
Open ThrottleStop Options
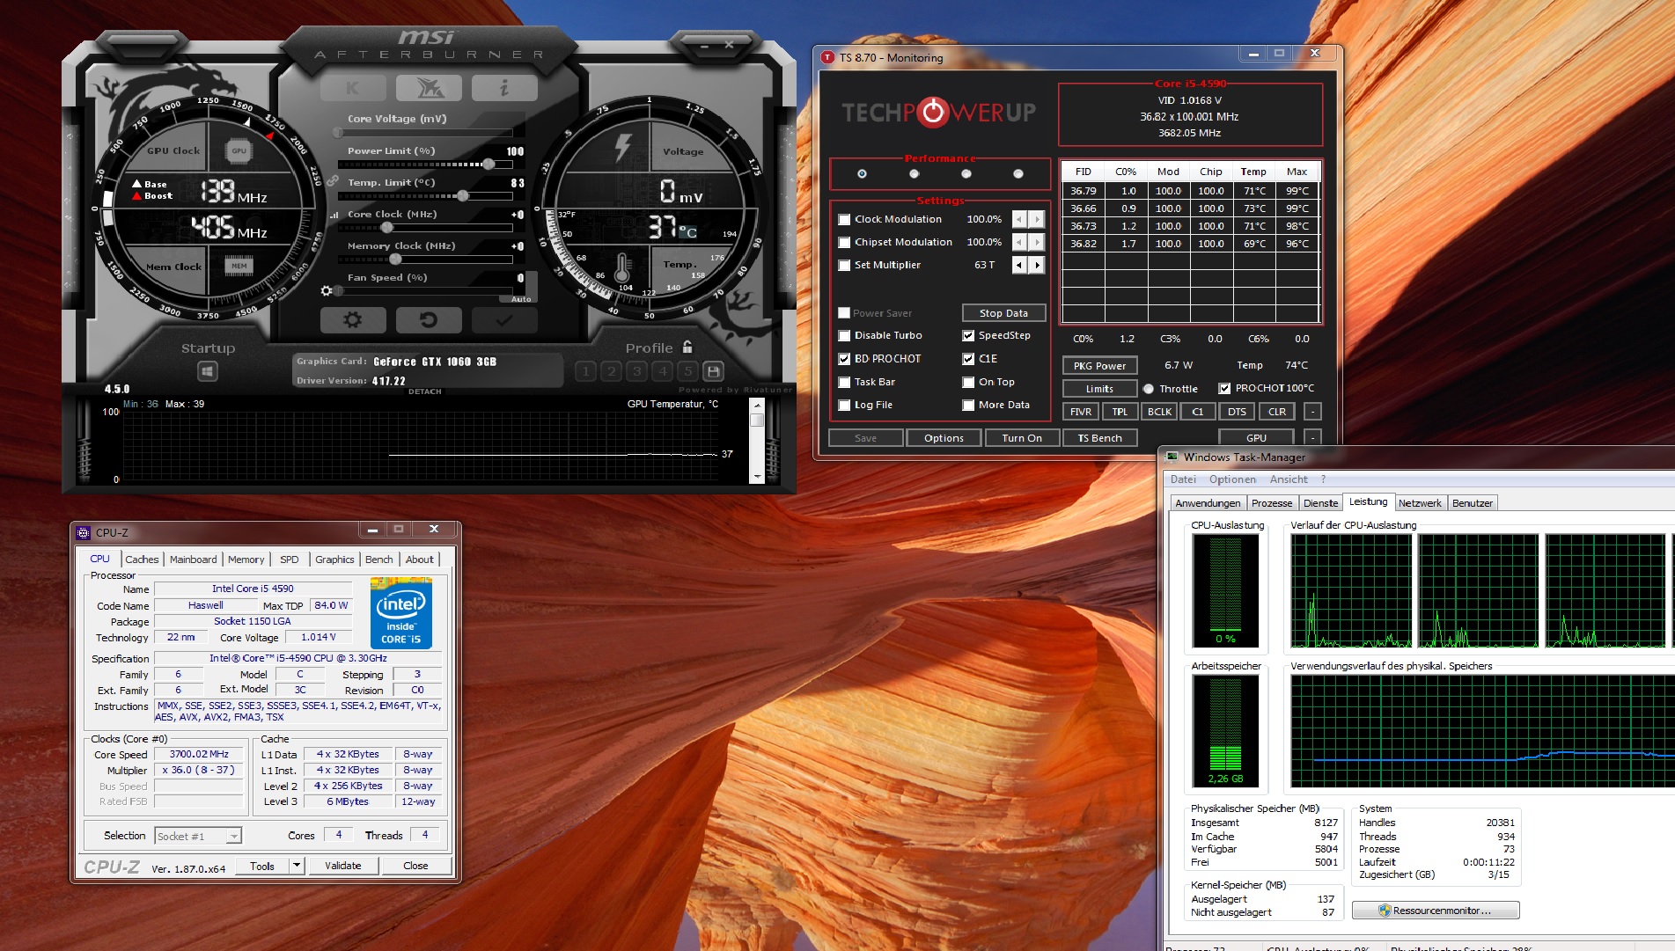click(x=944, y=438)
